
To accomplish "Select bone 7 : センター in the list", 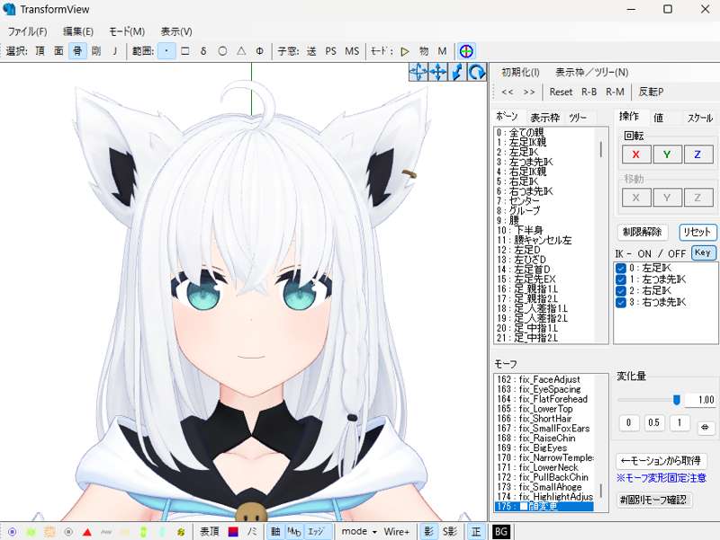I will (544, 200).
